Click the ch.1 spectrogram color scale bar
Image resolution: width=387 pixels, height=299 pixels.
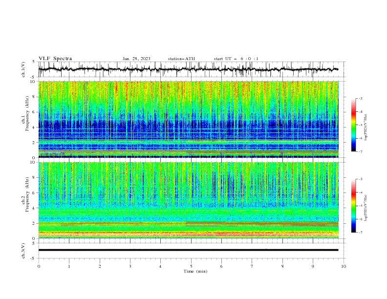click(x=353, y=125)
